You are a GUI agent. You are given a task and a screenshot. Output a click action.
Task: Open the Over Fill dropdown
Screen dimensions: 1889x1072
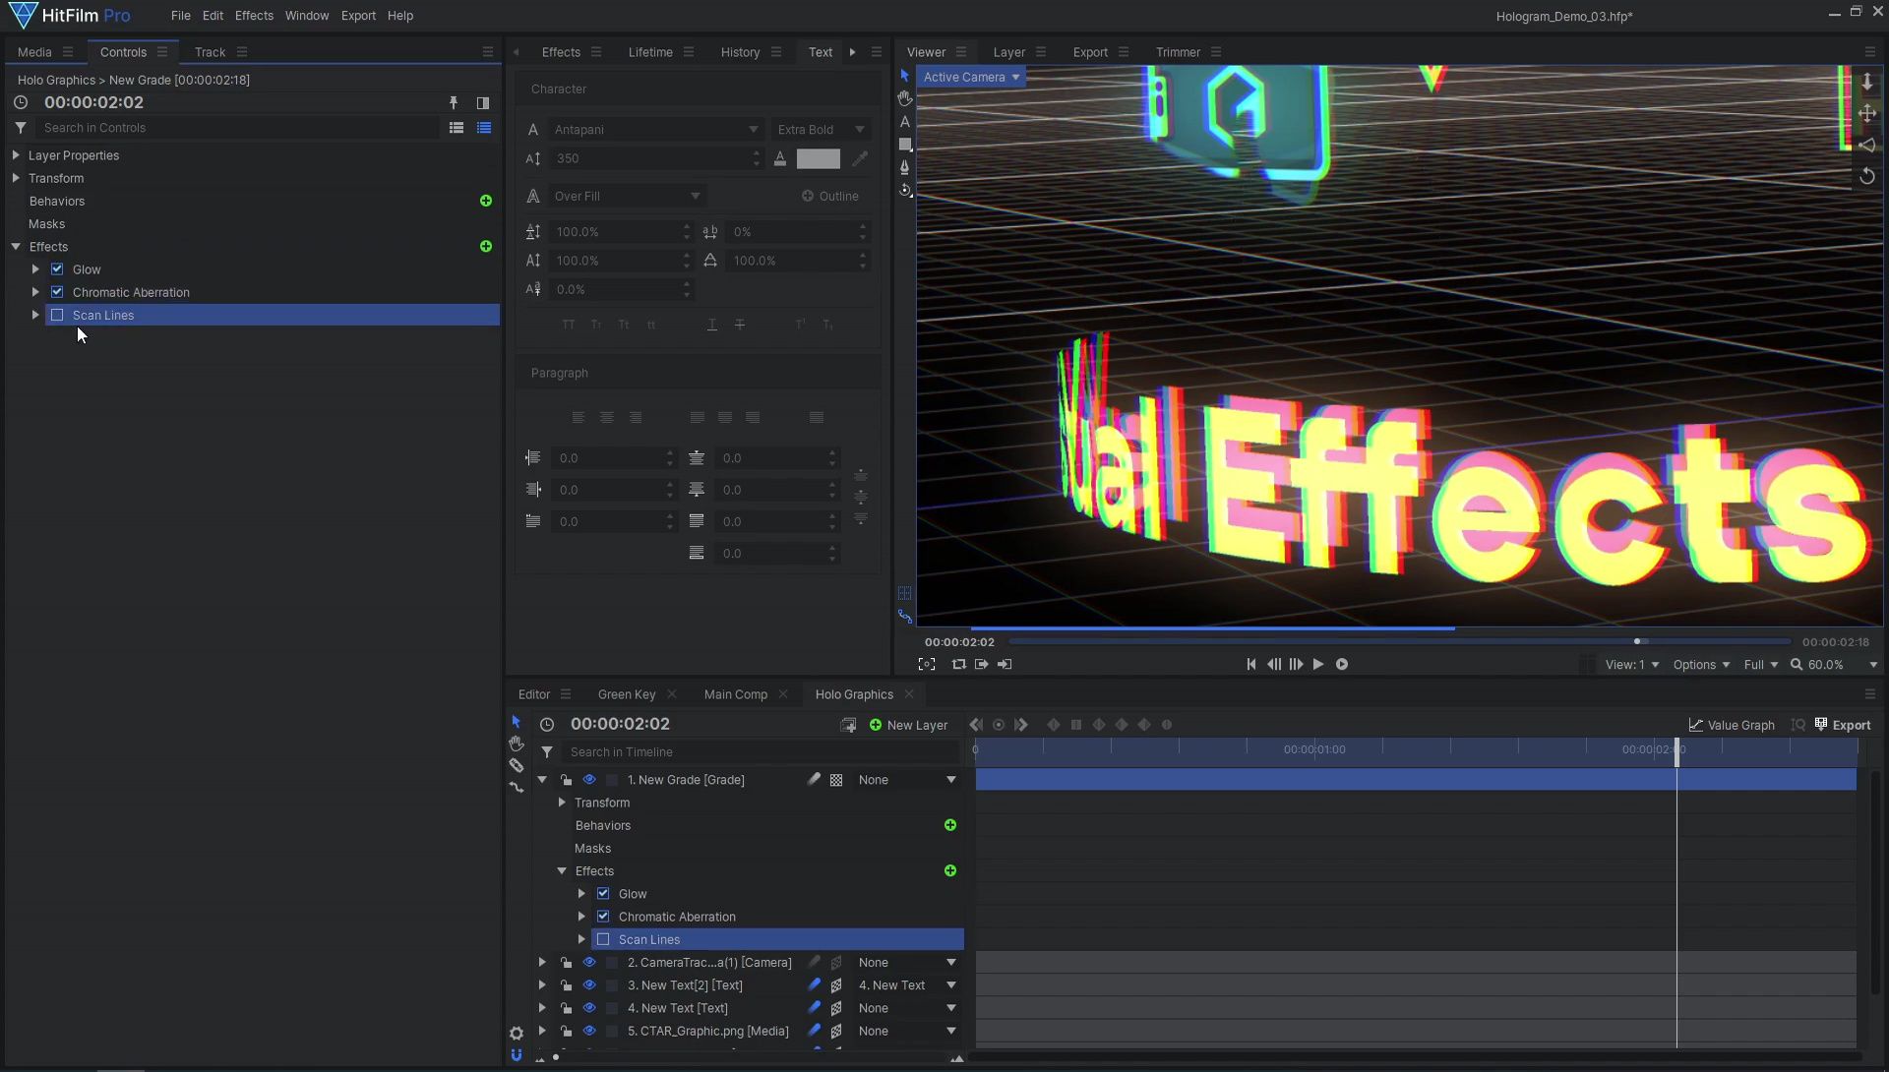627,197
